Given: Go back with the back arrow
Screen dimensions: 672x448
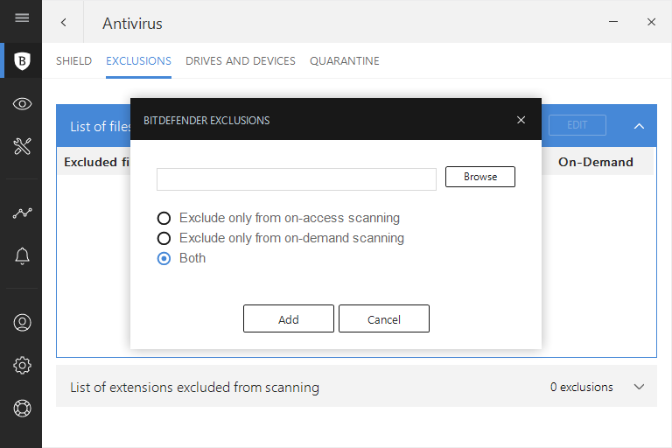Looking at the screenshot, I should pos(63,22).
